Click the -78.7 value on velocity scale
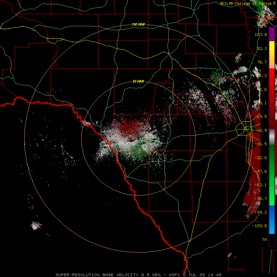Image resolution: width=277 pixels, height=277 pixels. coord(261,199)
